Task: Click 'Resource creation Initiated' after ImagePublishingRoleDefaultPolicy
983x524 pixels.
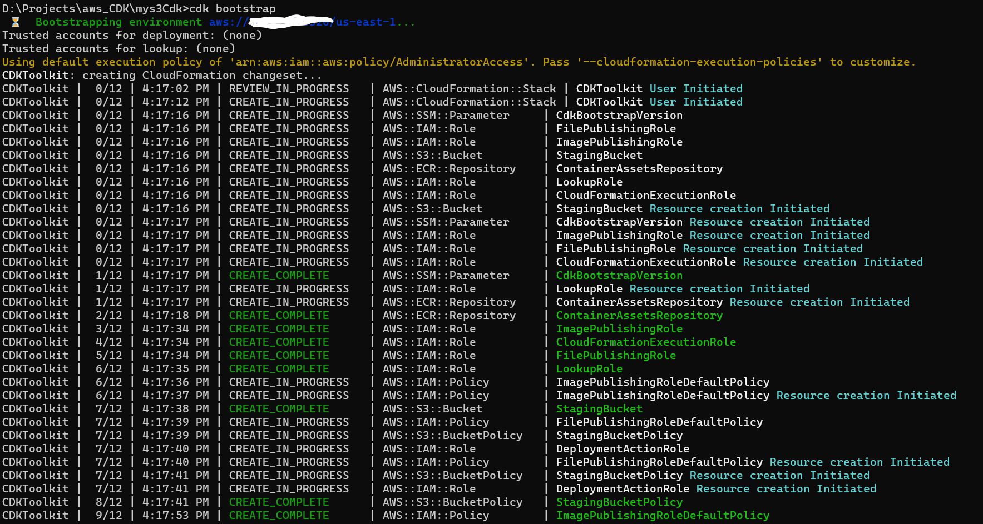Action: click(866, 396)
